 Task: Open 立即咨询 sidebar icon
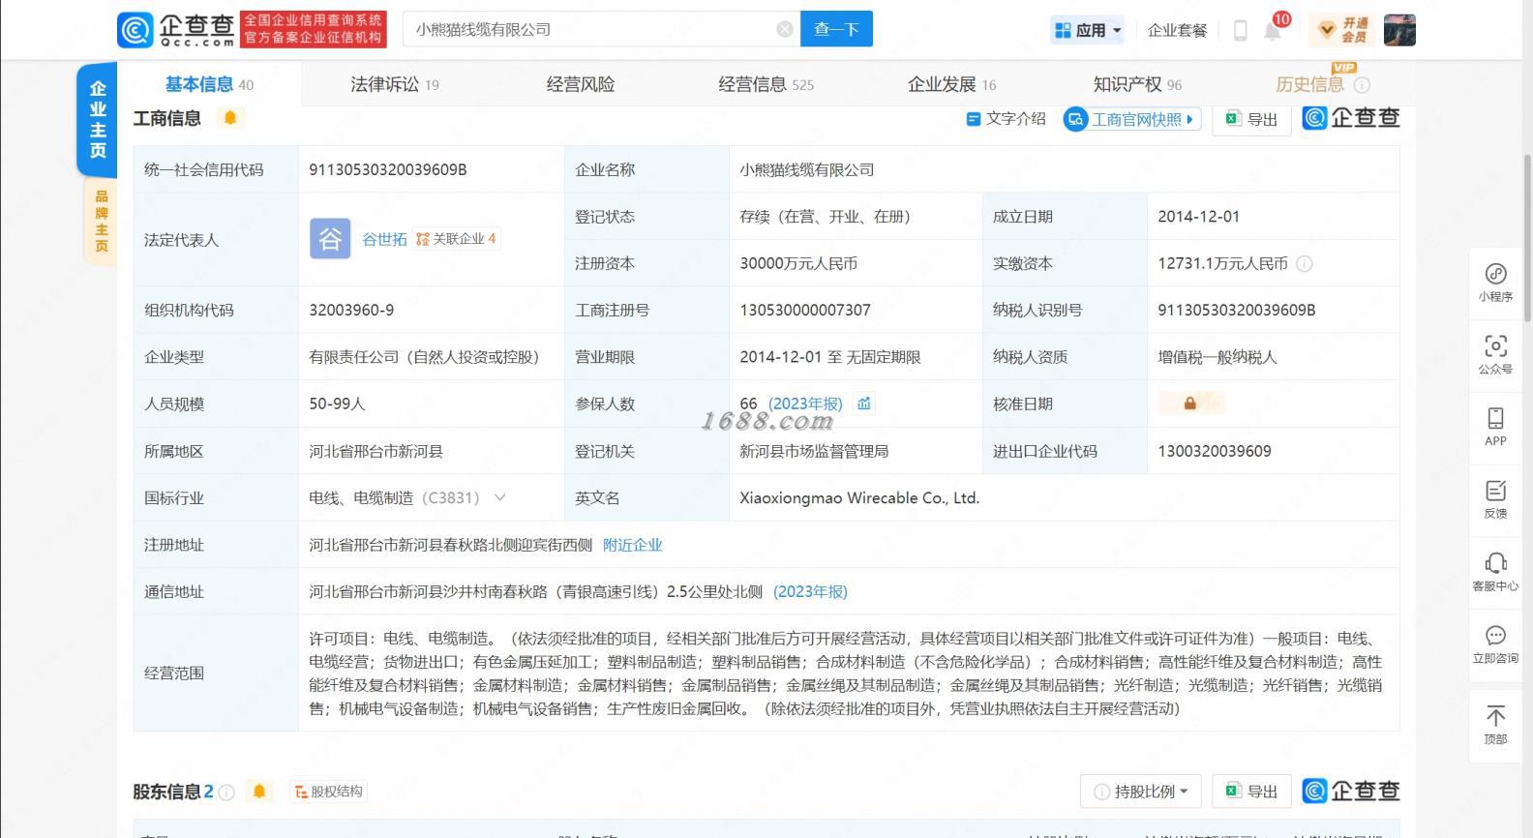(1495, 643)
